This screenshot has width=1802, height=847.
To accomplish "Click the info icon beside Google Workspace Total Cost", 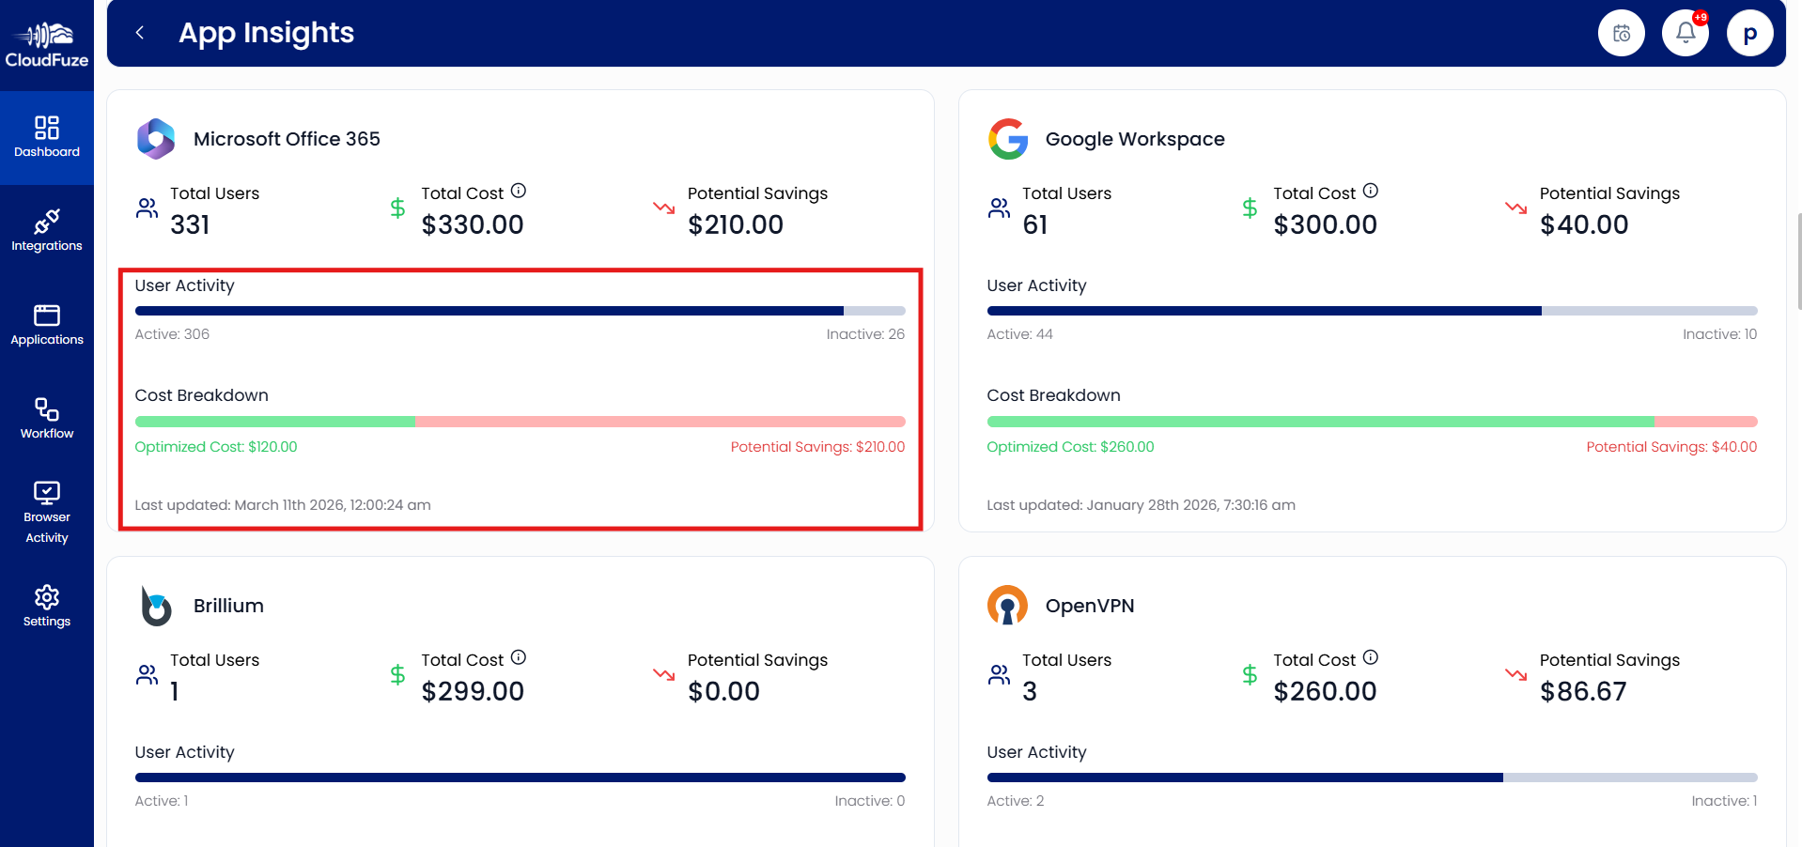I will tap(1372, 190).
